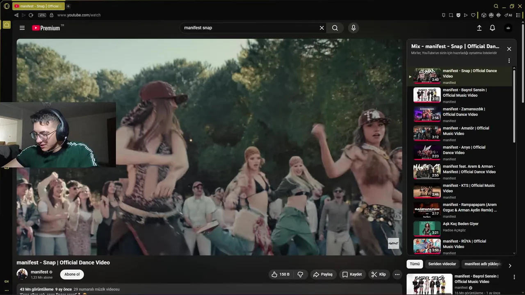This screenshot has height=295, width=525.
Task: Select the 'Tümü' filter chip
Action: pyautogui.click(x=415, y=264)
